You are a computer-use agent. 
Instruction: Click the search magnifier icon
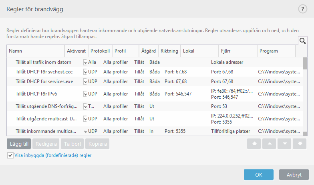[302, 41]
